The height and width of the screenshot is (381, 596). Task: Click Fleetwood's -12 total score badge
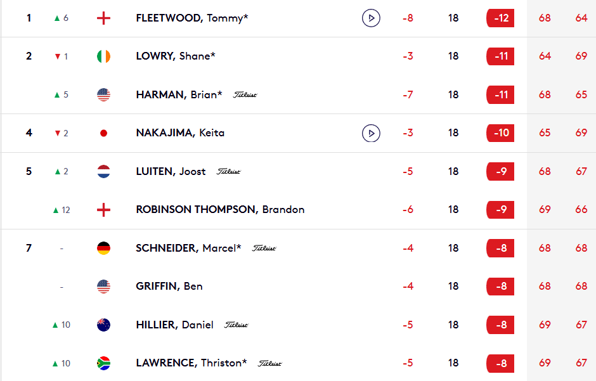pyautogui.click(x=500, y=18)
